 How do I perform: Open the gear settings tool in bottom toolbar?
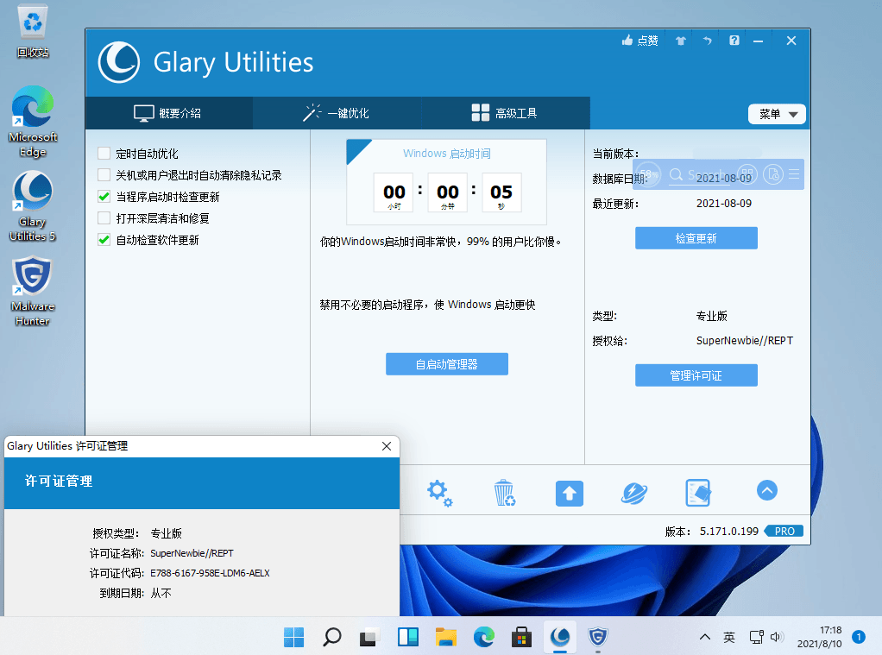(x=439, y=493)
